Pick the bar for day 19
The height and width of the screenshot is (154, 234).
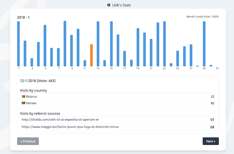(x=138, y=47)
